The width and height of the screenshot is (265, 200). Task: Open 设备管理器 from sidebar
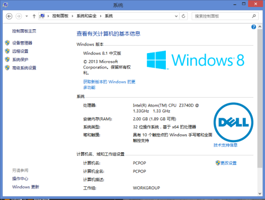[x=22, y=43]
